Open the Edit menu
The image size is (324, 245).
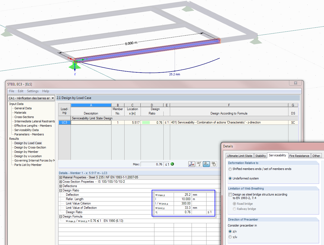(20, 91)
